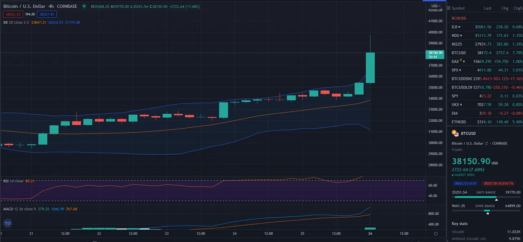
Task: Click the 26 date label on time axis
Action: pyautogui.click(x=370, y=234)
